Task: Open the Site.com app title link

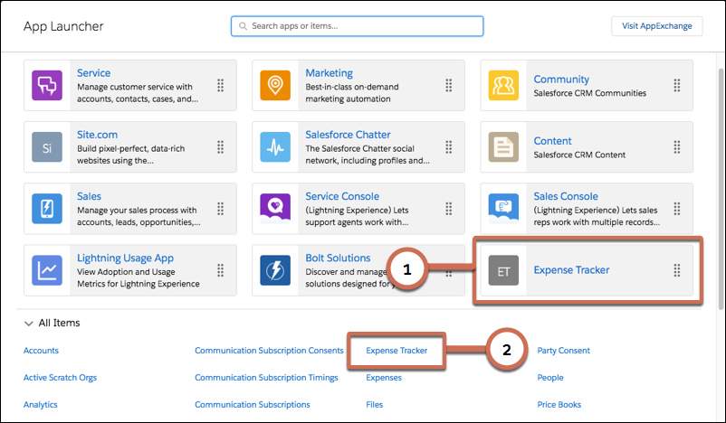Action: click(97, 135)
